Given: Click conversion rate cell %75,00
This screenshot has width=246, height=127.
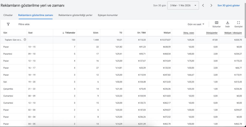Looking at the screenshot, I should (x=191, y=61).
